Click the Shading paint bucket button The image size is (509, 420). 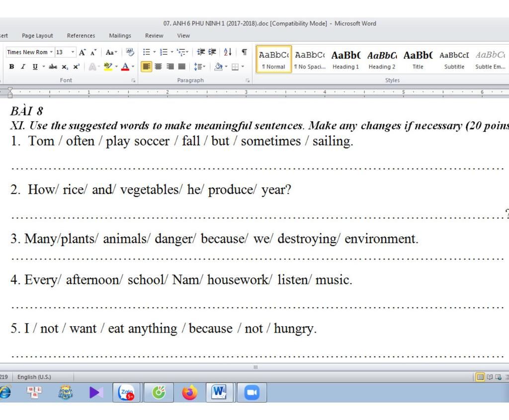coord(219,67)
